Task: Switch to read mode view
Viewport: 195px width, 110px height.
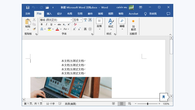Action: tap(113, 104)
